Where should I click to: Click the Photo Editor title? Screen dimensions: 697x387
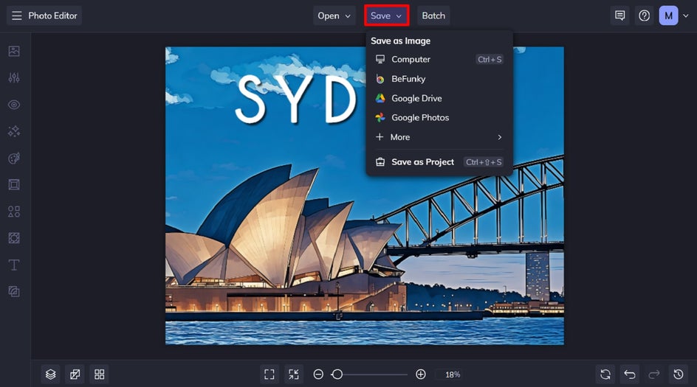click(52, 15)
